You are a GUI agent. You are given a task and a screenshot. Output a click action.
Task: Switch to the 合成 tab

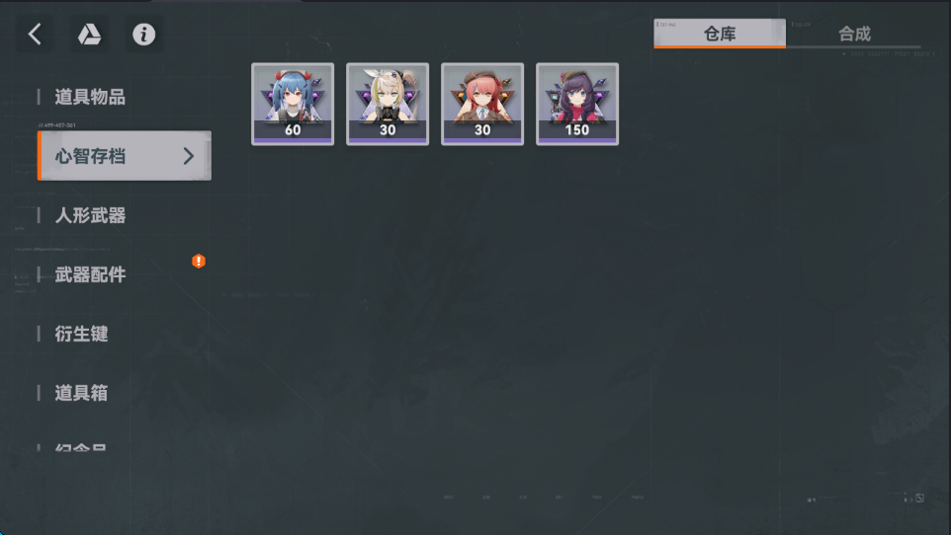(854, 34)
